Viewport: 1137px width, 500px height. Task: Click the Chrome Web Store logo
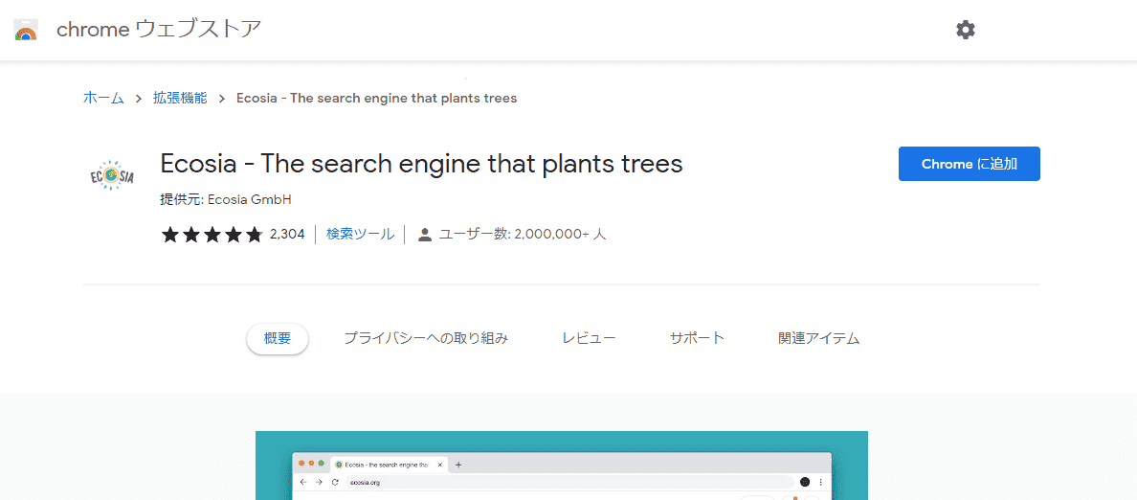[26, 30]
